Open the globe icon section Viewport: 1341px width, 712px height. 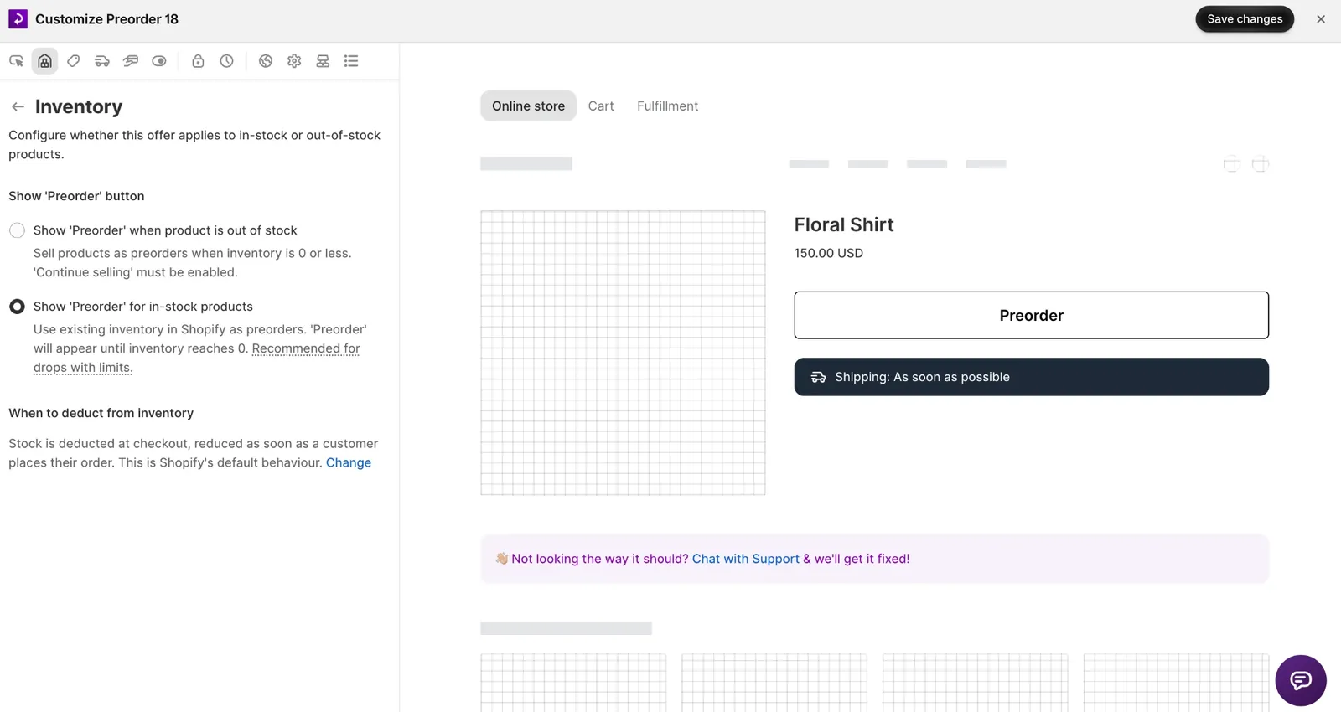tap(266, 61)
